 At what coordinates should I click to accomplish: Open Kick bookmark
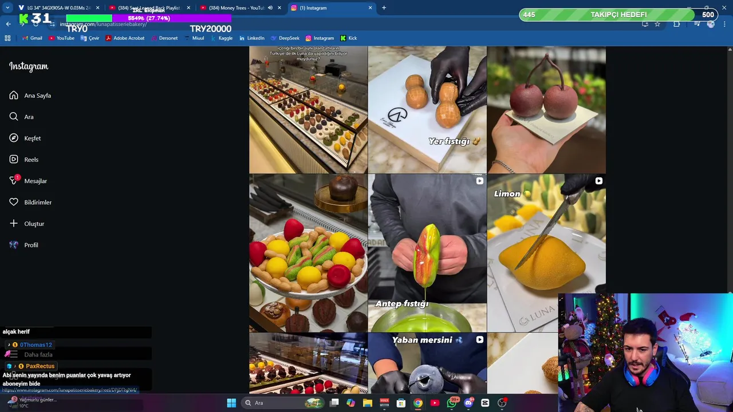pyautogui.click(x=349, y=38)
